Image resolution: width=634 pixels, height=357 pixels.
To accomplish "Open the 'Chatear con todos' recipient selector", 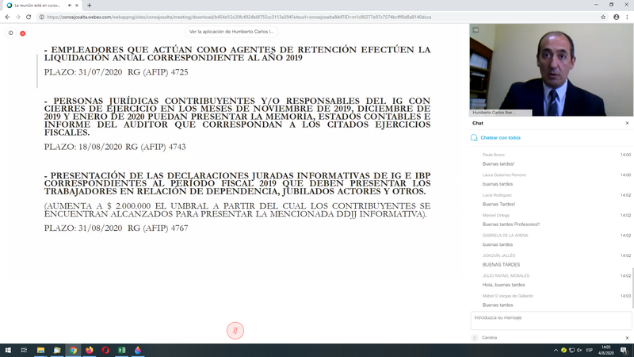I will pyautogui.click(x=496, y=137).
